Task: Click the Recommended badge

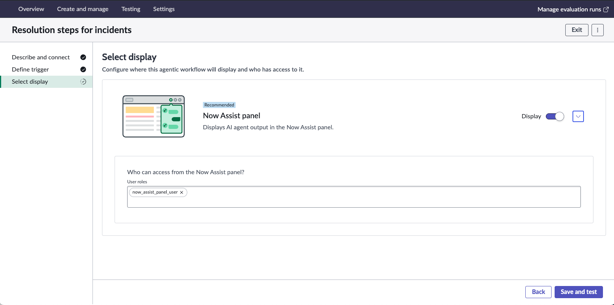Action: 219,105
